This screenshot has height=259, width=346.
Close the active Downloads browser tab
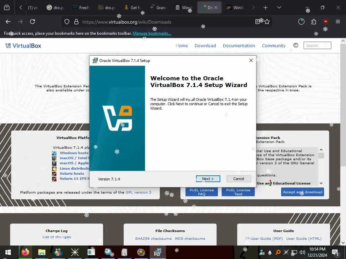pos(216,7)
